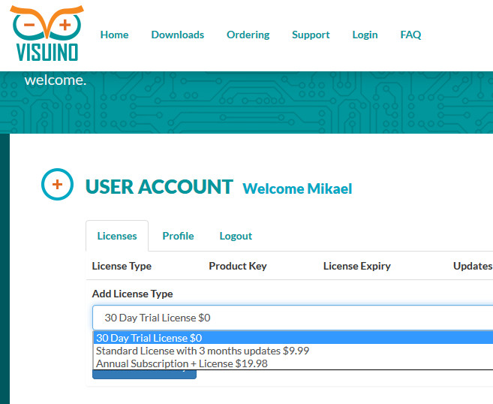
Task: Click the Login nav link
Action: tap(365, 35)
